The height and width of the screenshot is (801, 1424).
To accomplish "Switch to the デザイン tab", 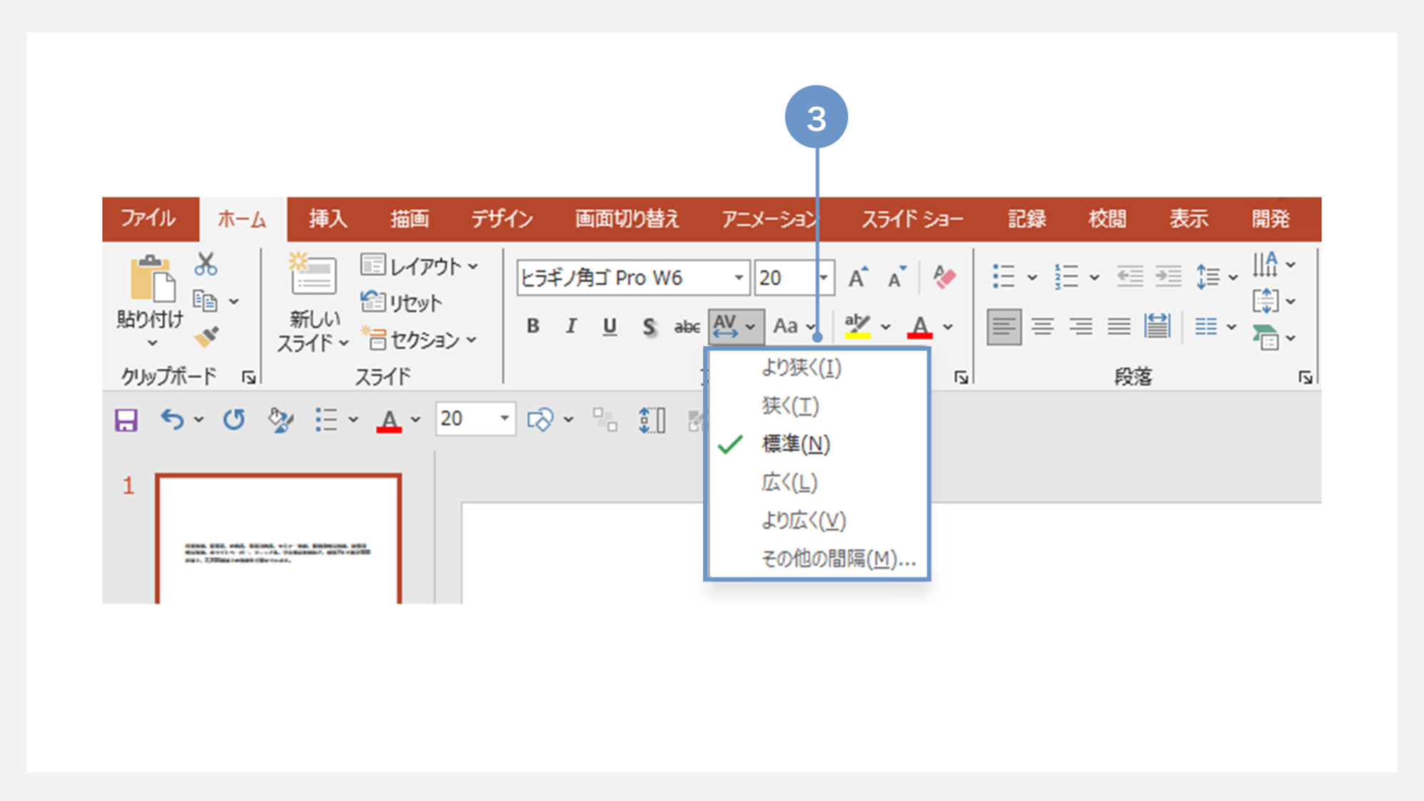I will point(502,219).
